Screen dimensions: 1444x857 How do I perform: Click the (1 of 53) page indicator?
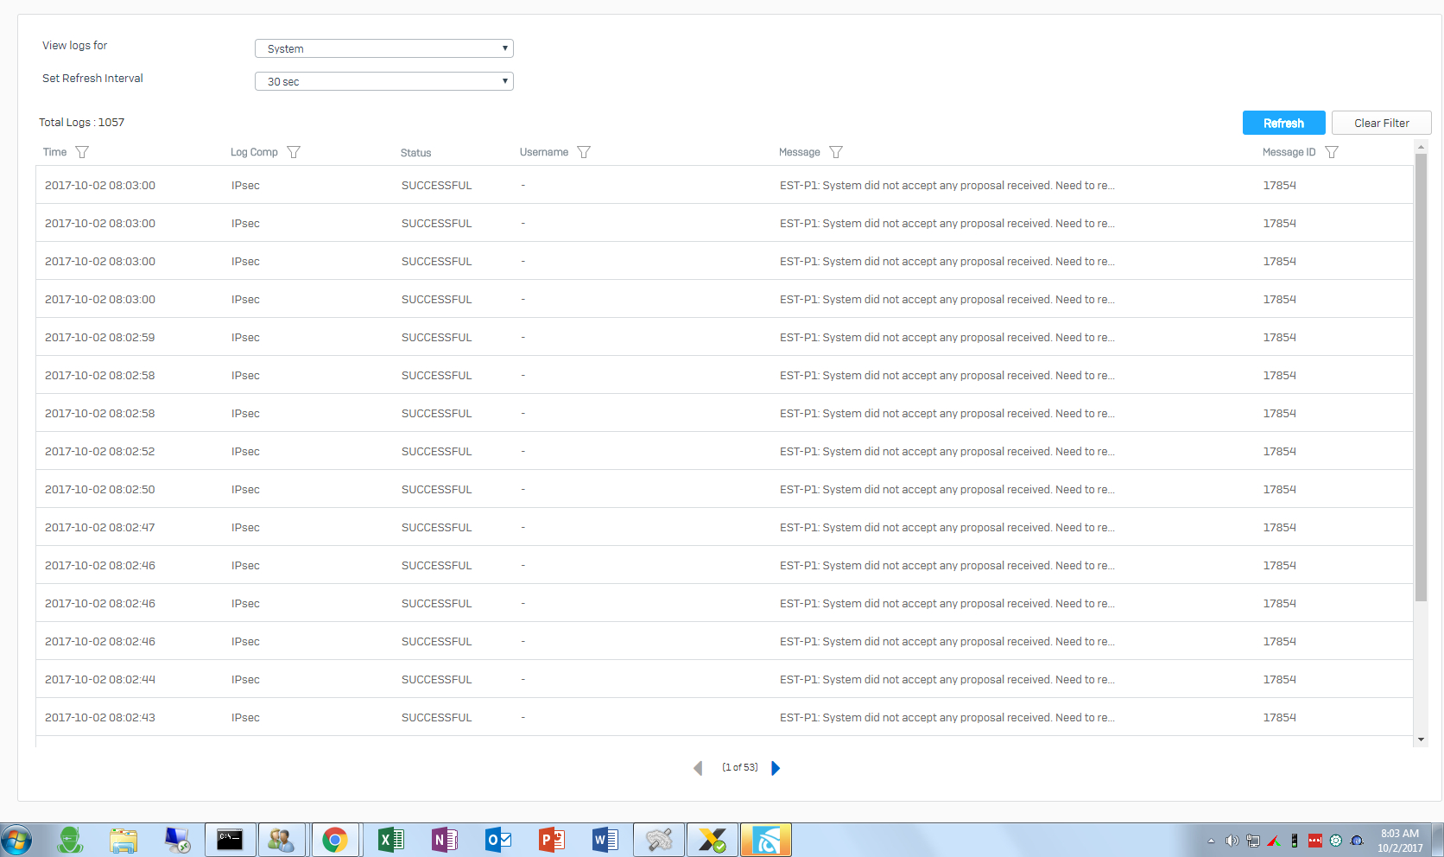(740, 767)
